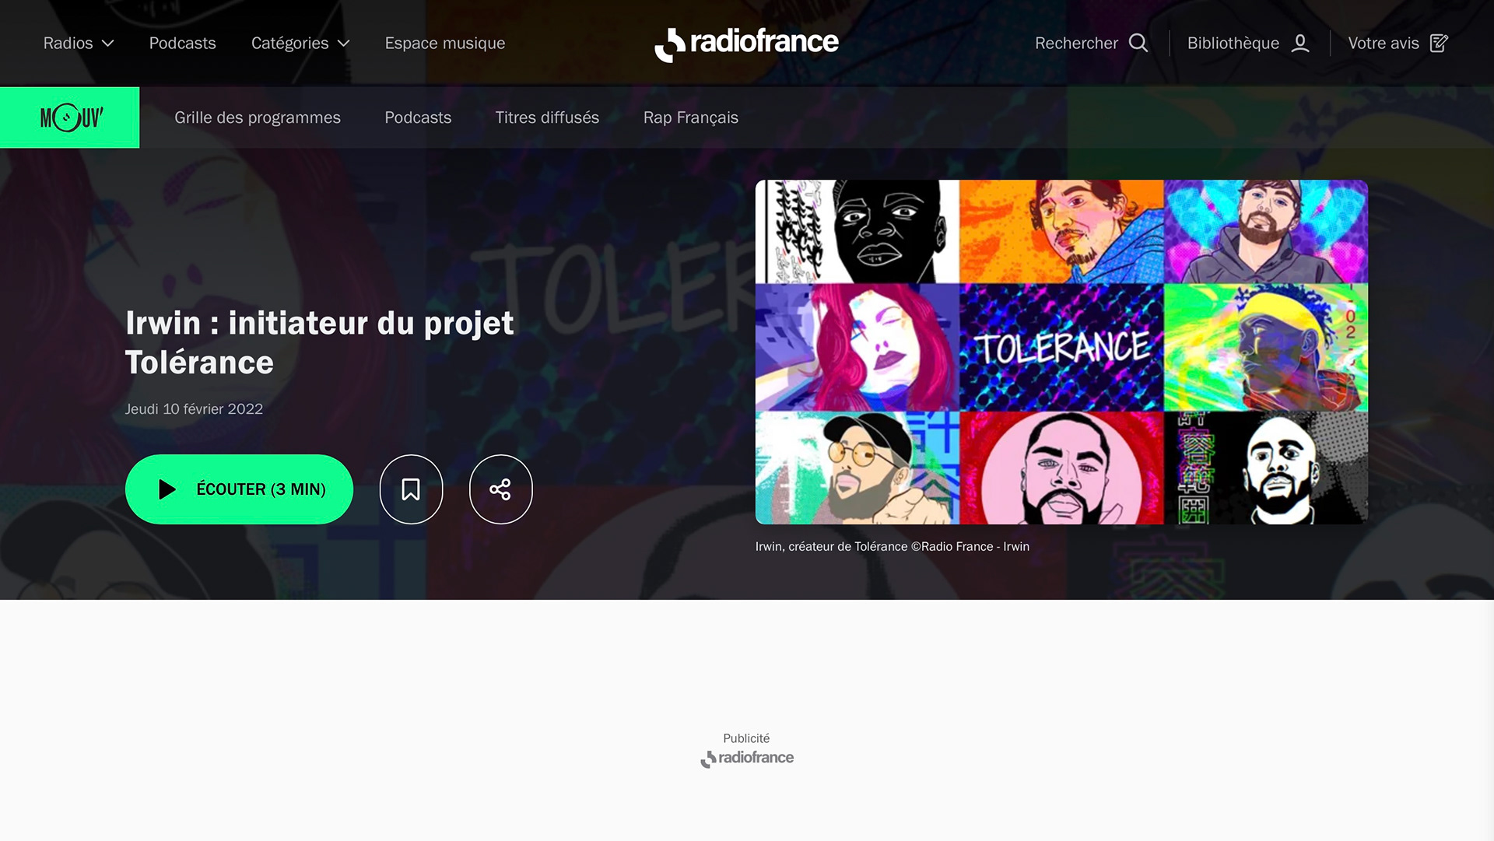Click the Votre avis pencil icon
The image size is (1494, 841).
(1439, 43)
